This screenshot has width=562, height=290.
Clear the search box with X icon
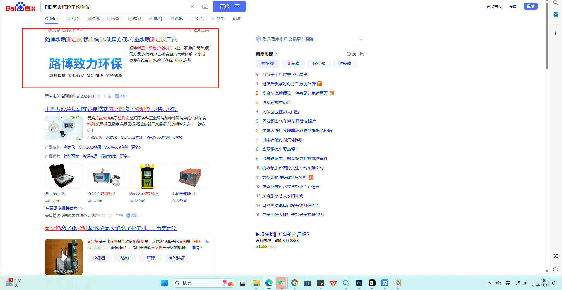tap(192, 6)
